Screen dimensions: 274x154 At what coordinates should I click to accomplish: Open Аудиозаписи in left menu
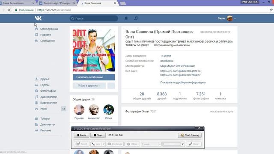(48, 97)
